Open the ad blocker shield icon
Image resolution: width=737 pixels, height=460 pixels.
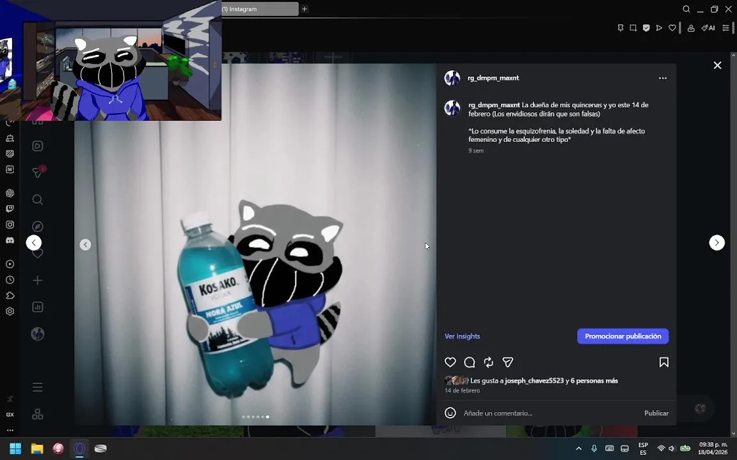pos(646,28)
